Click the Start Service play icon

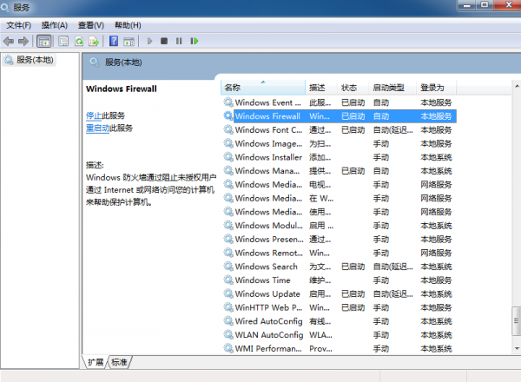coord(149,41)
